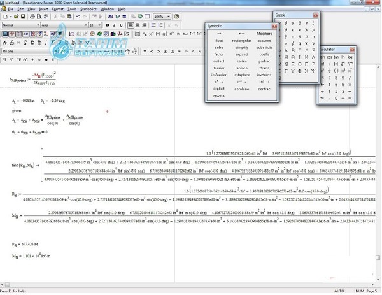Open the Edit menu
This screenshot has height=295, width=382.
pos(20,9)
